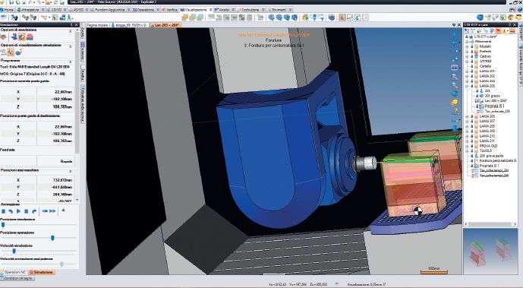Step forward with the redo arrow icon
This screenshot has width=523, height=288.
point(34,211)
